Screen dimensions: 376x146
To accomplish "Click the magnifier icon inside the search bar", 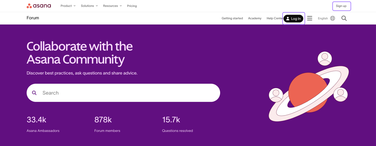I will (34, 93).
